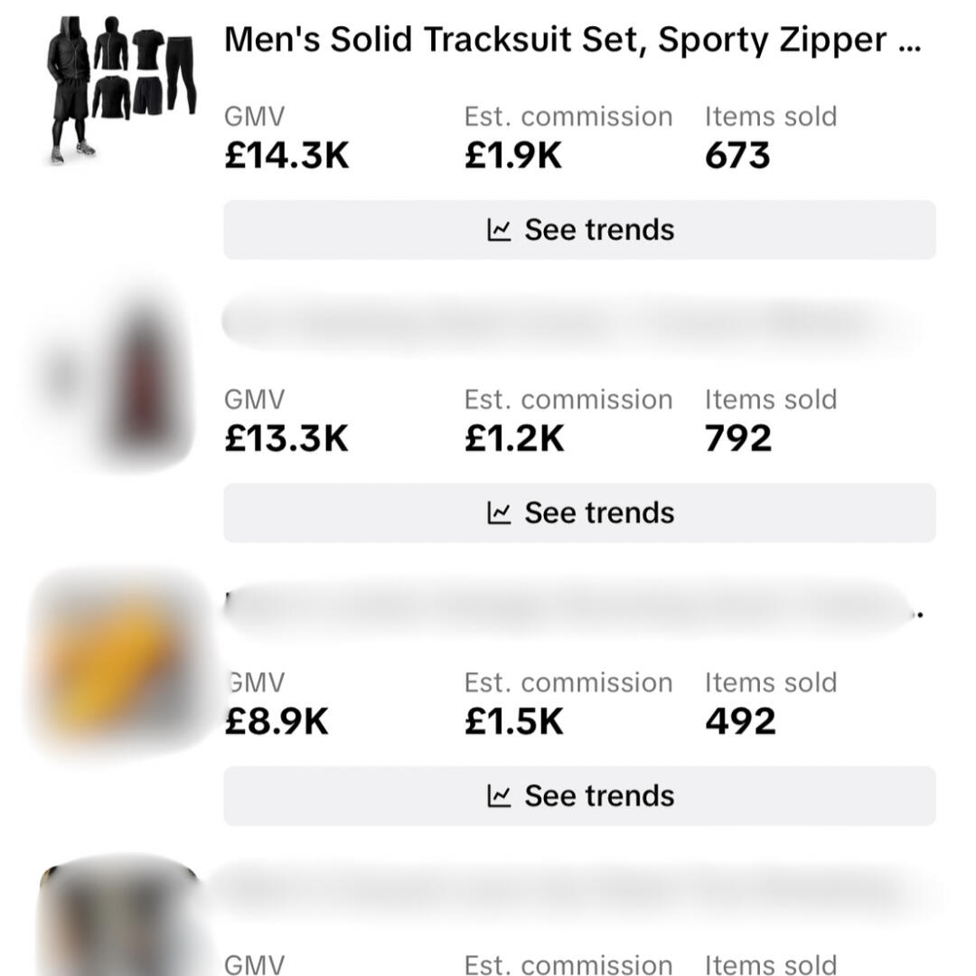Viewport: 976px width, 976px height.
Task: Open See trends for 792 items sold product
Action: tap(579, 513)
